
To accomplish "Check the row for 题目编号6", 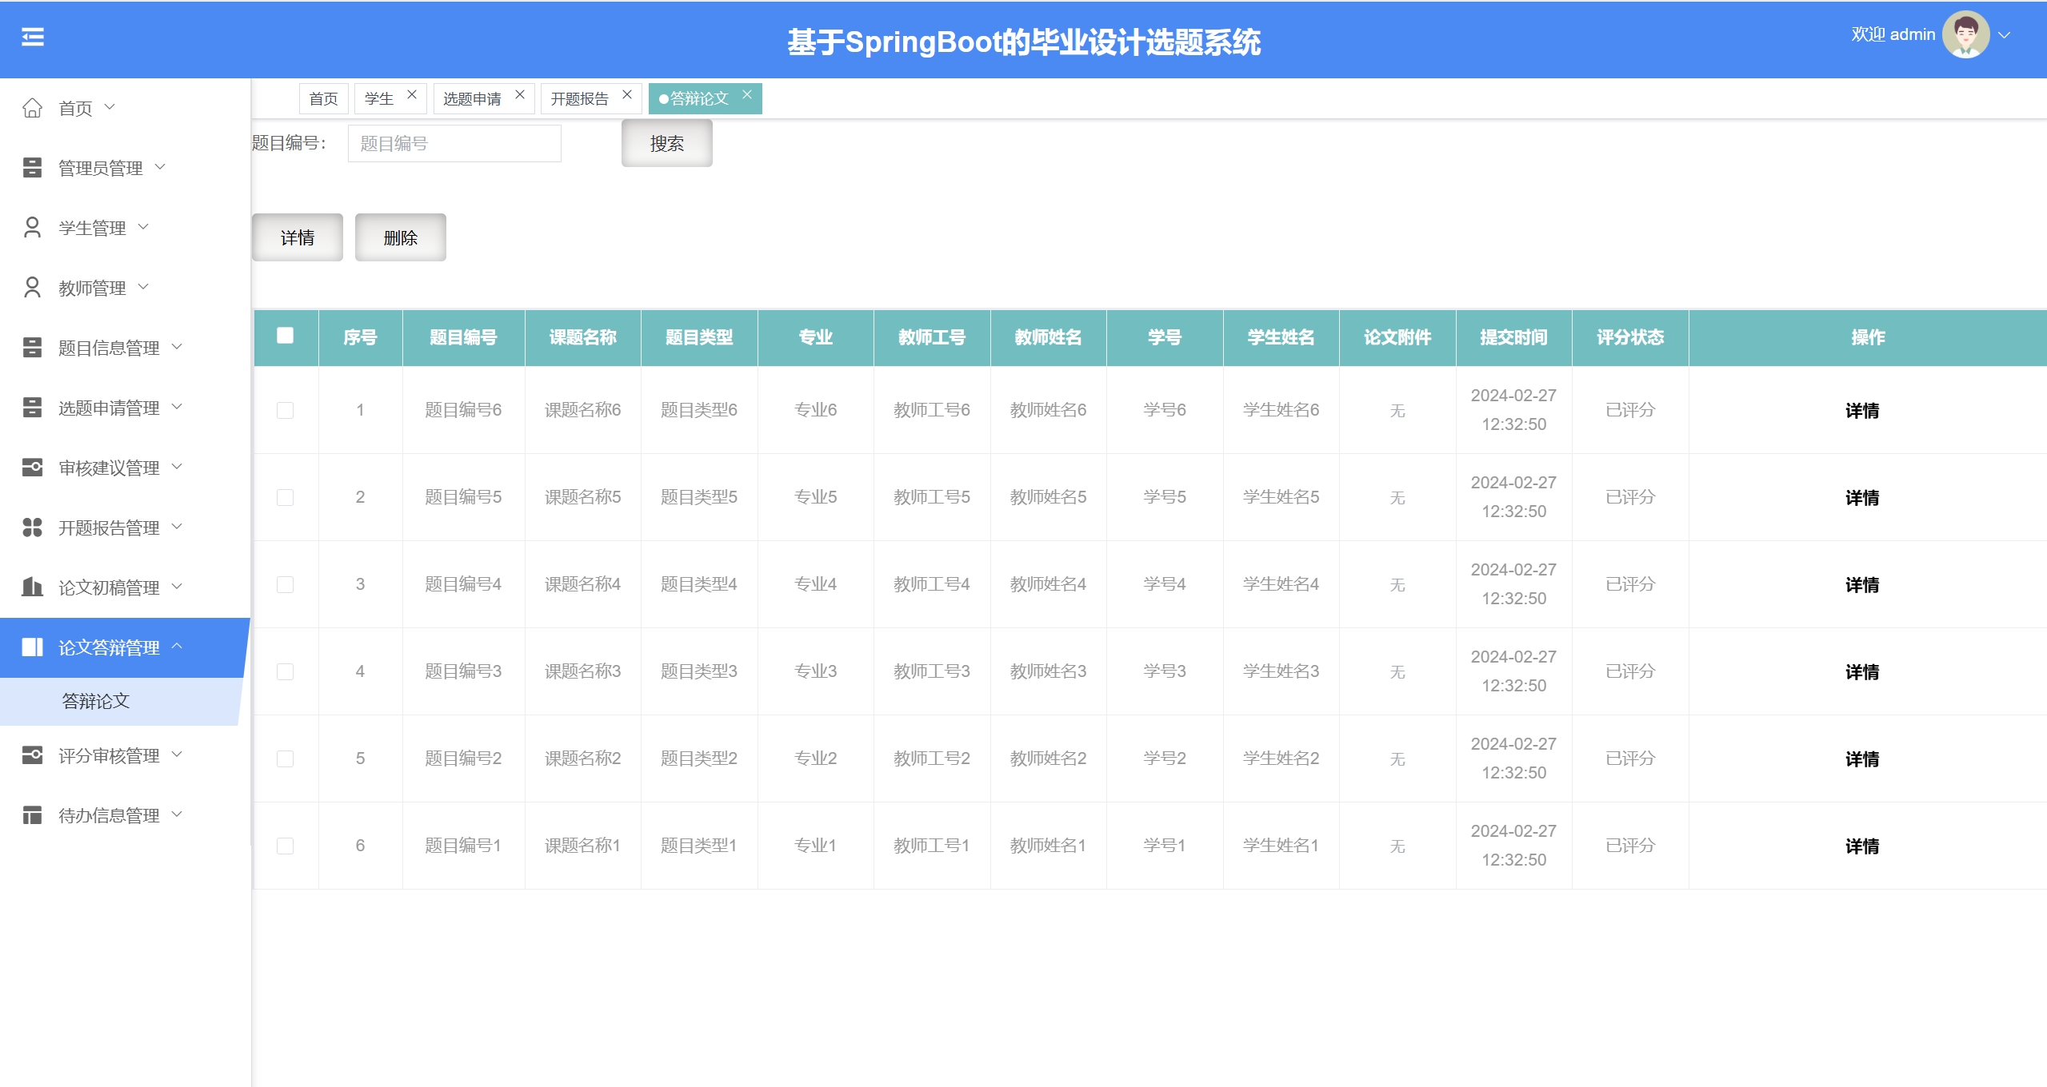I will (x=285, y=410).
